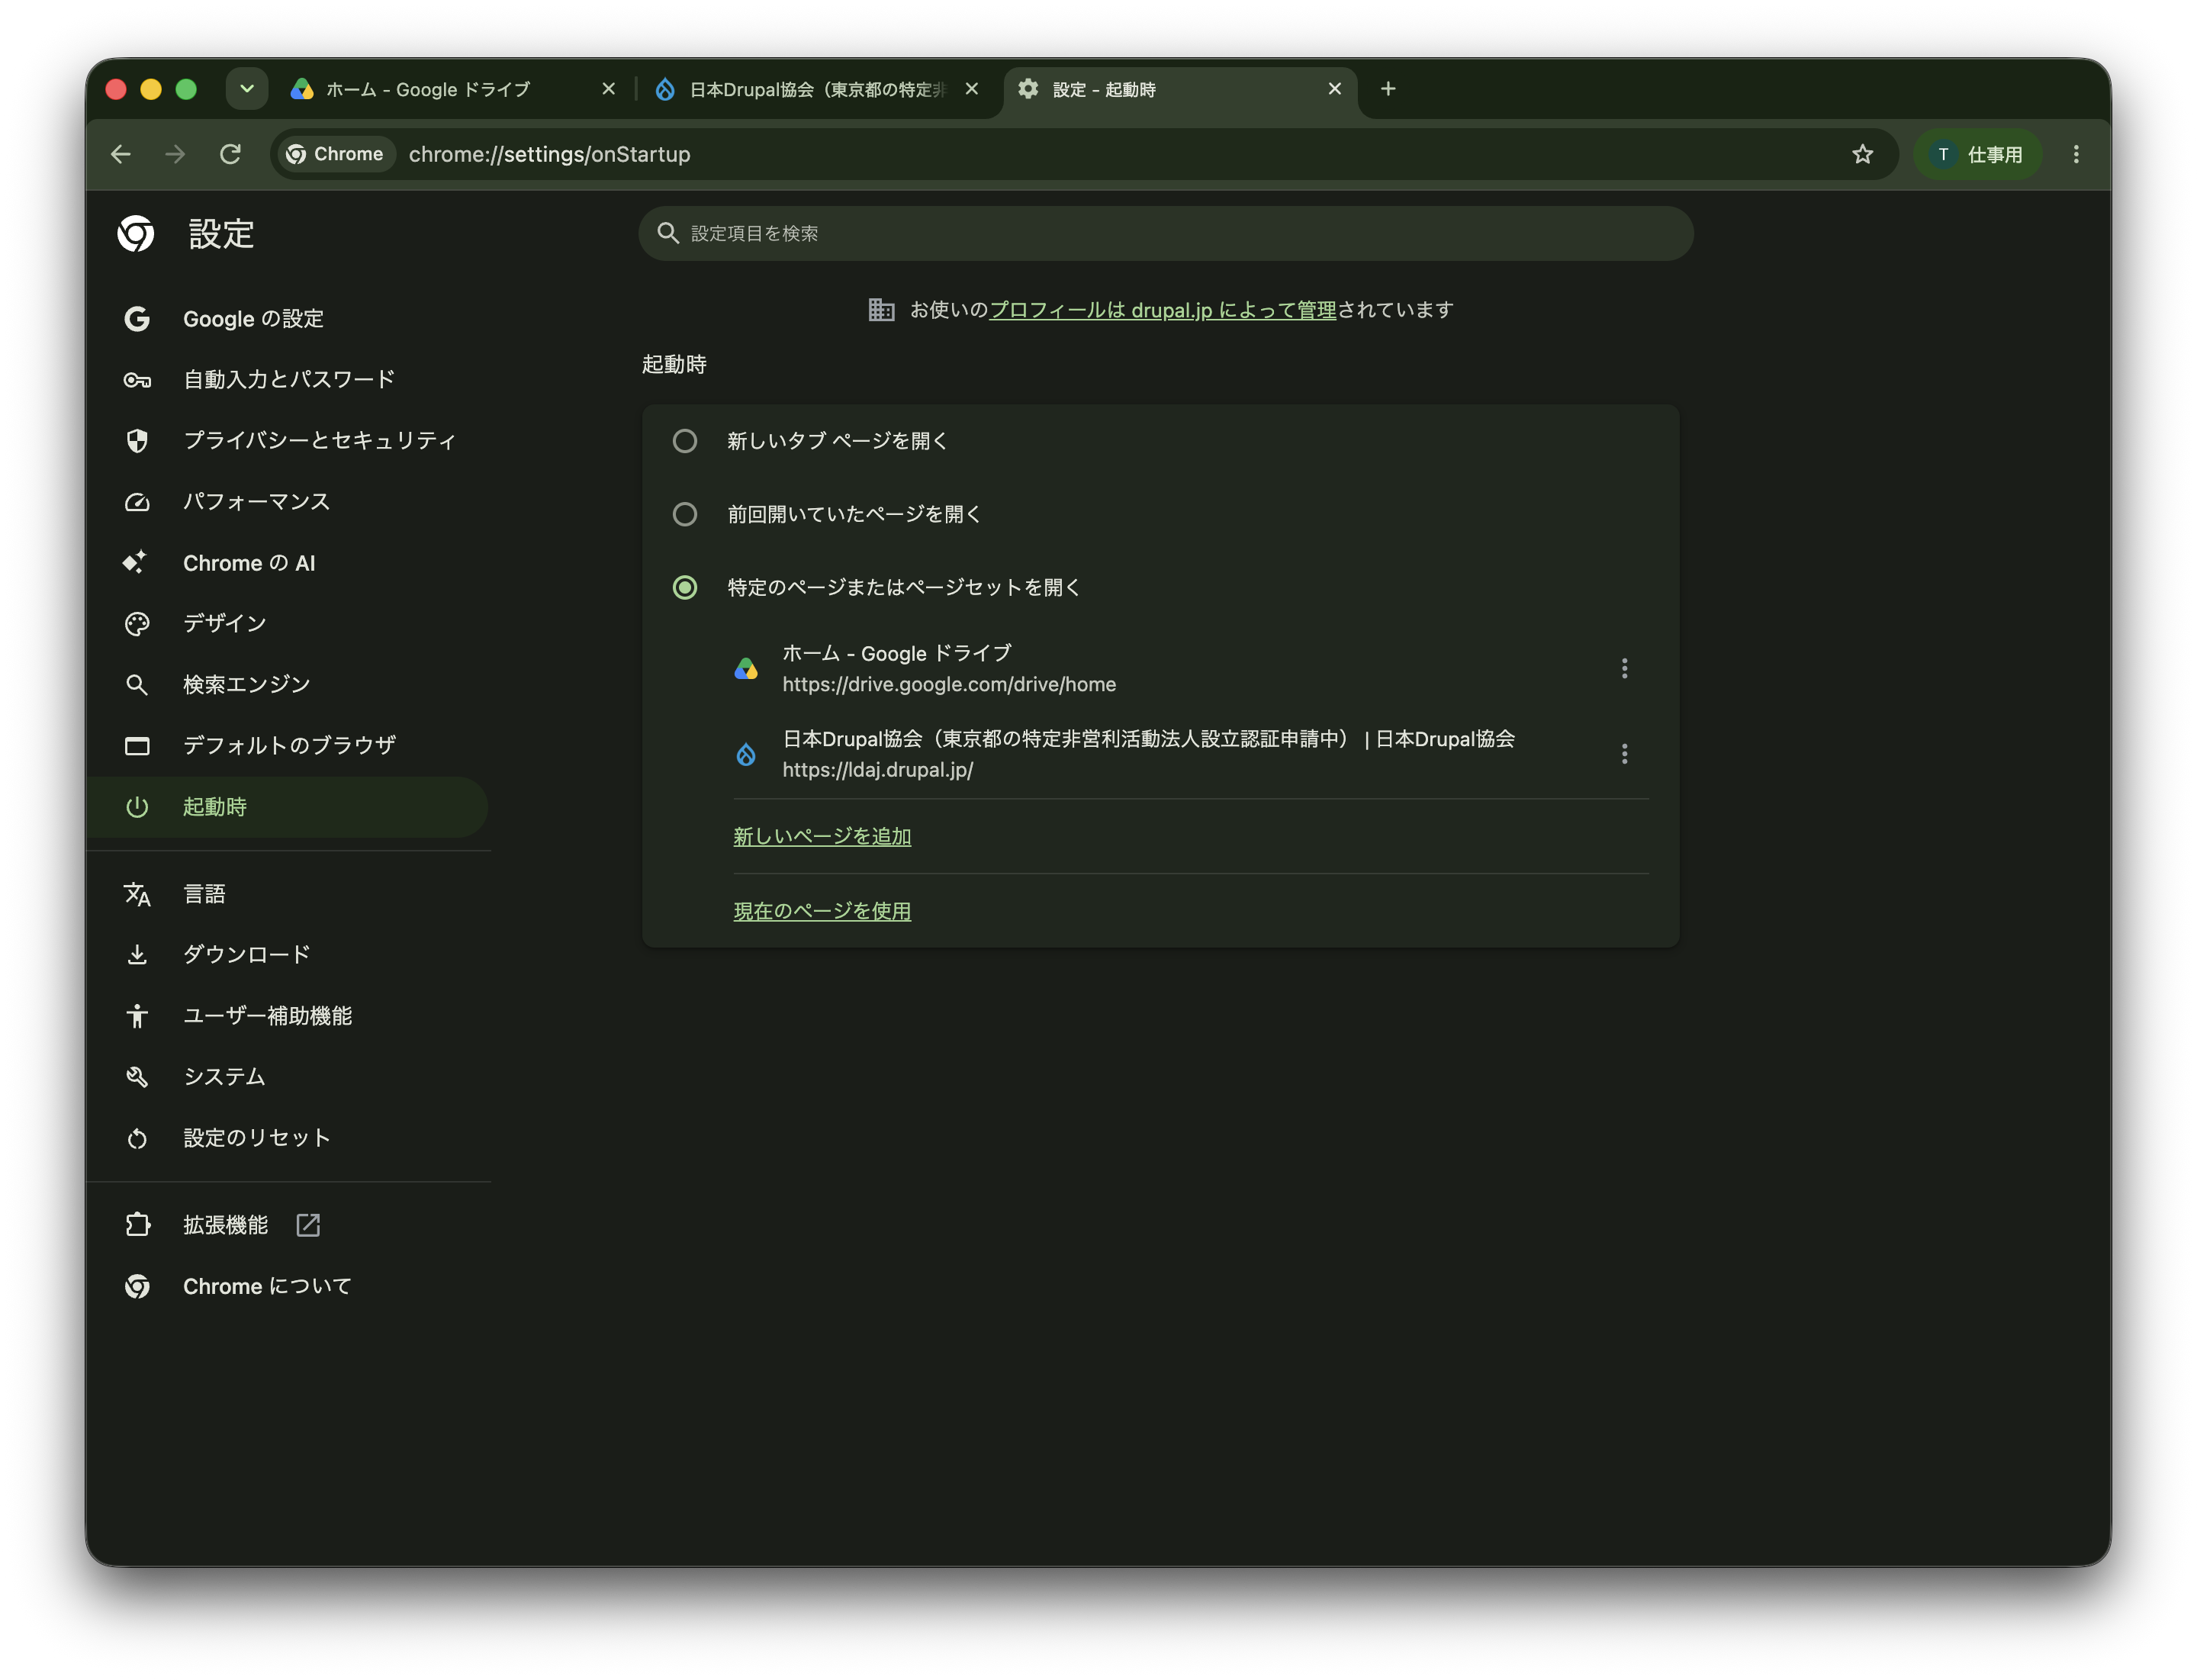This screenshot has height=1680, width=2197.
Task: Close the 日本Drupal協会 tab
Action: [971, 89]
